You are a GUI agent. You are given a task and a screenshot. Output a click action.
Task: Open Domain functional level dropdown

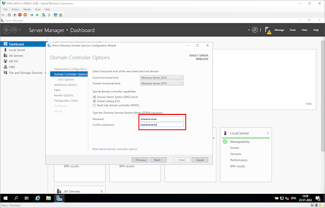pos(161,83)
